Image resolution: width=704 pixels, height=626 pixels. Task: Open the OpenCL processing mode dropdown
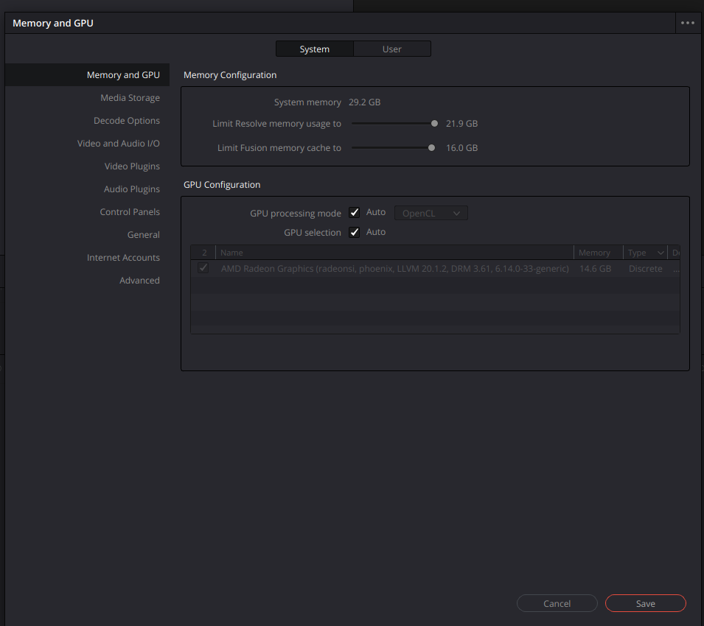click(431, 214)
